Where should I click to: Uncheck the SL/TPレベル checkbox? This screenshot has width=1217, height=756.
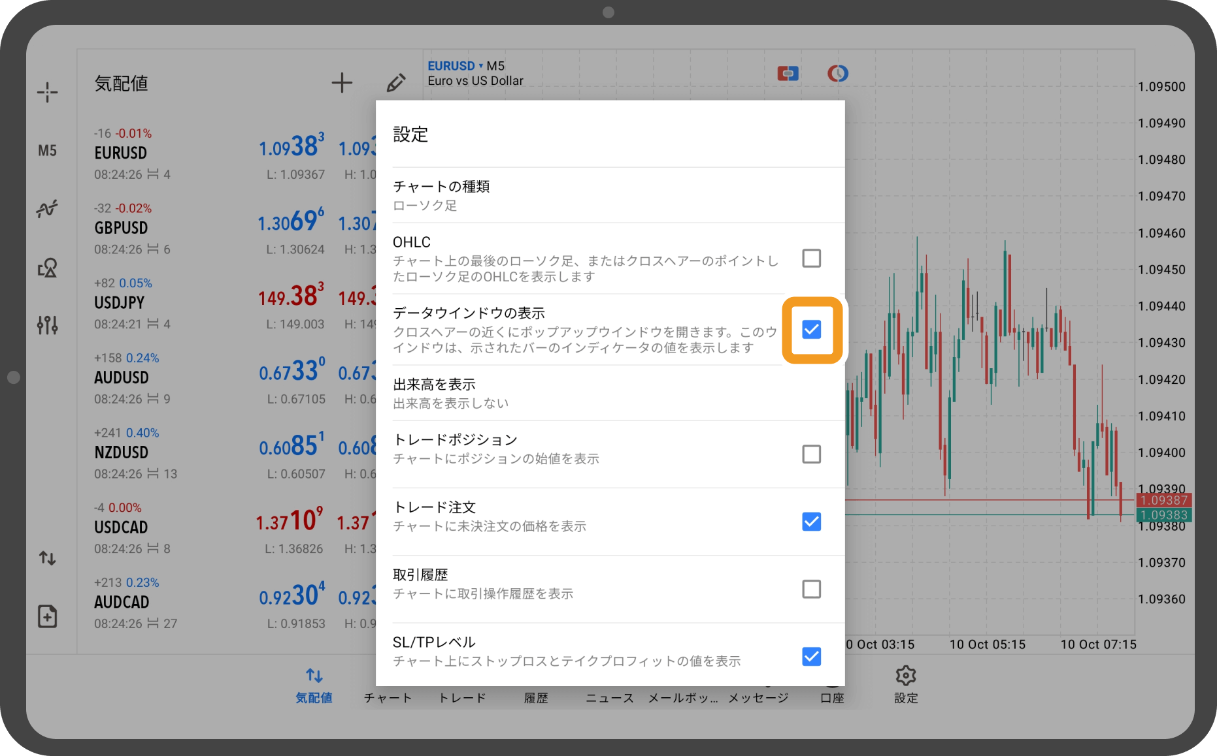tap(811, 657)
